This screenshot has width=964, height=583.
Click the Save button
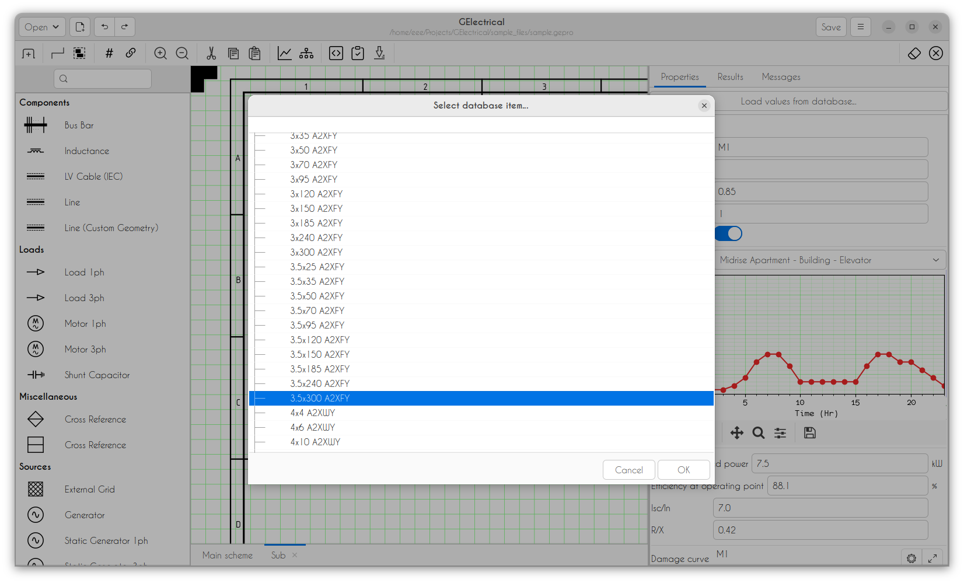point(831,27)
